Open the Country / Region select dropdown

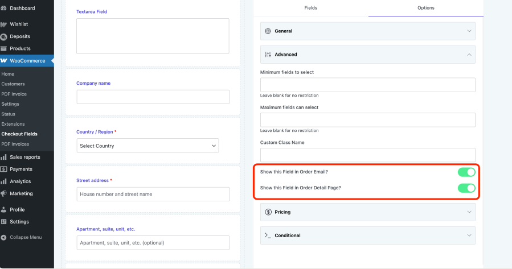[x=148, y=146]
